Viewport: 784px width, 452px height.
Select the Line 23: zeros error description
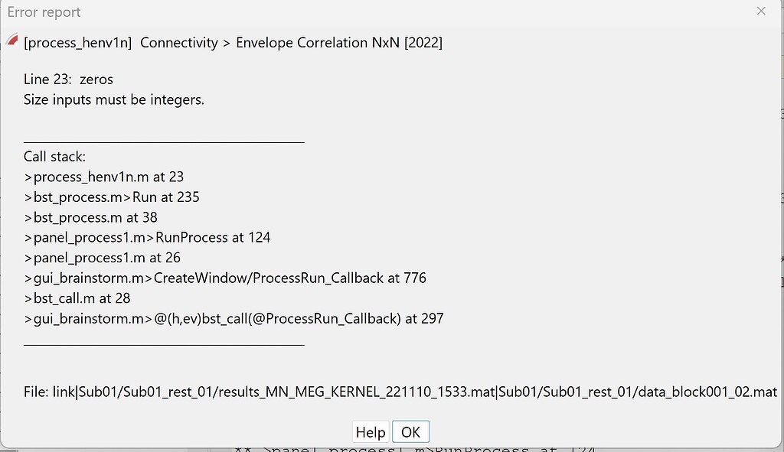[x=68, y=79]
